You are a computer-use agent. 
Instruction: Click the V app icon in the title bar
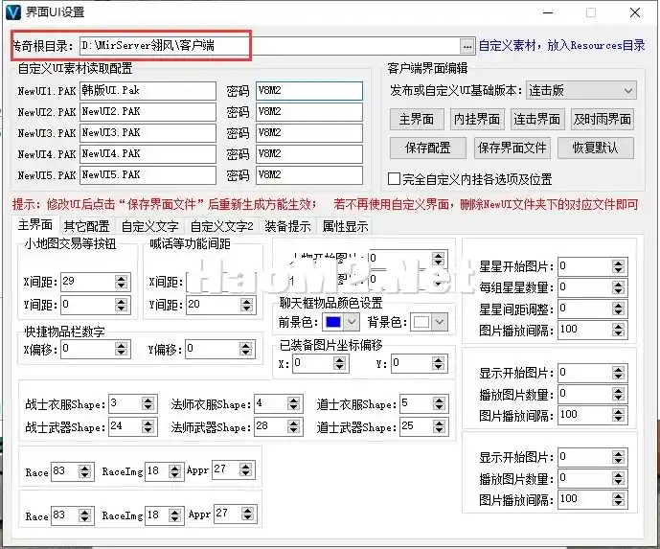point(13,12)
